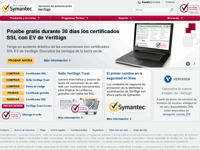This screenshot has height=150, width=200.
Task: Click the banner's Más información link
Action: coord(56,61)
